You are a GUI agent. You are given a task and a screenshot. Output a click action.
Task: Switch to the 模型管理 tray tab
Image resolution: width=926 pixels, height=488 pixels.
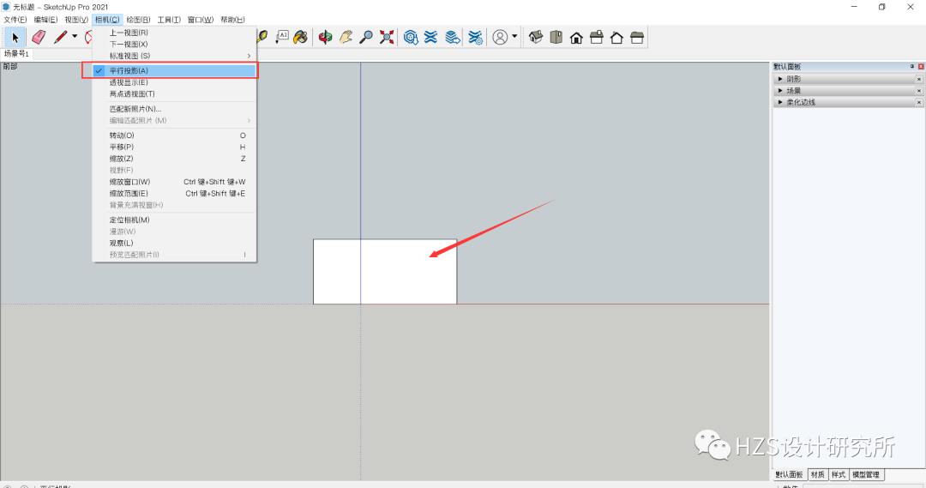[866, 474]
